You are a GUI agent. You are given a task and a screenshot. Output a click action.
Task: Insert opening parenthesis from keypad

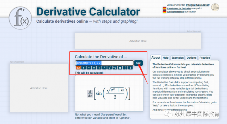click(125, 68)
